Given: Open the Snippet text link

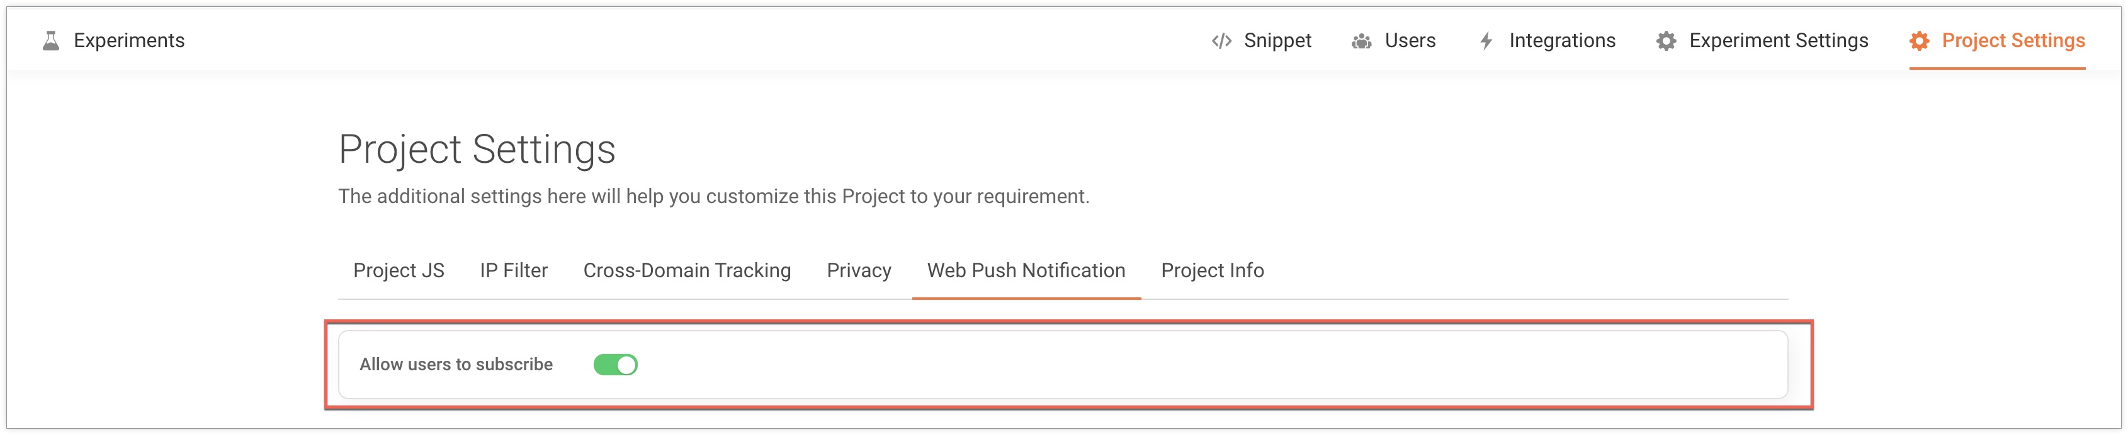Looking at the screenshot, I should pos(1277,40).
